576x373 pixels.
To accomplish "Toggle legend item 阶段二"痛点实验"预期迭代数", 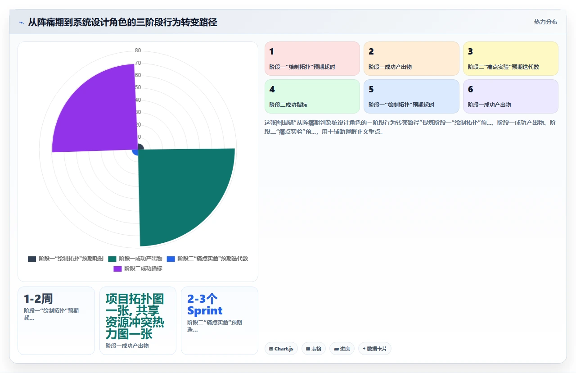I will click(207, 259).
